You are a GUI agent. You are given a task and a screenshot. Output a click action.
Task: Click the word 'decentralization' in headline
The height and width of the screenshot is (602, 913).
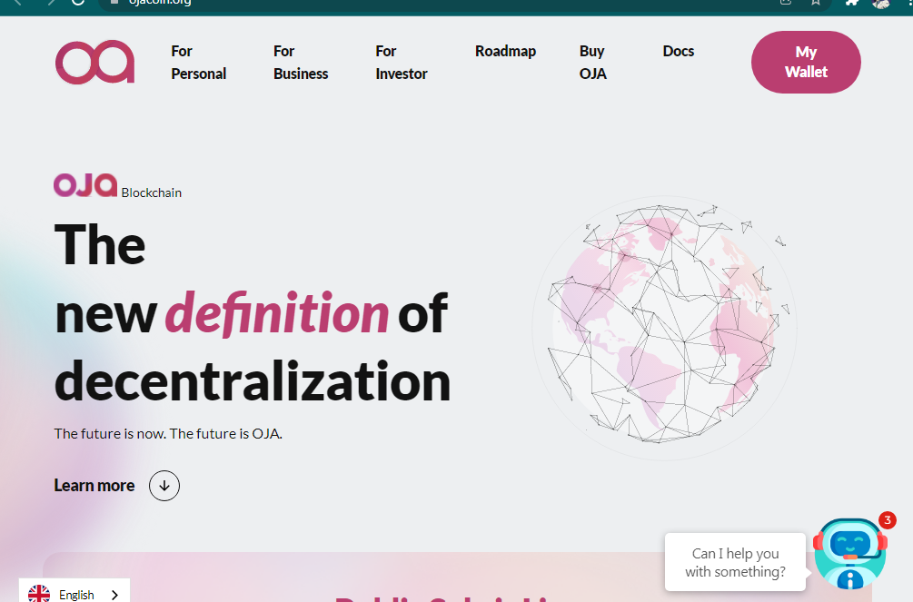click(x=253, y=381)
